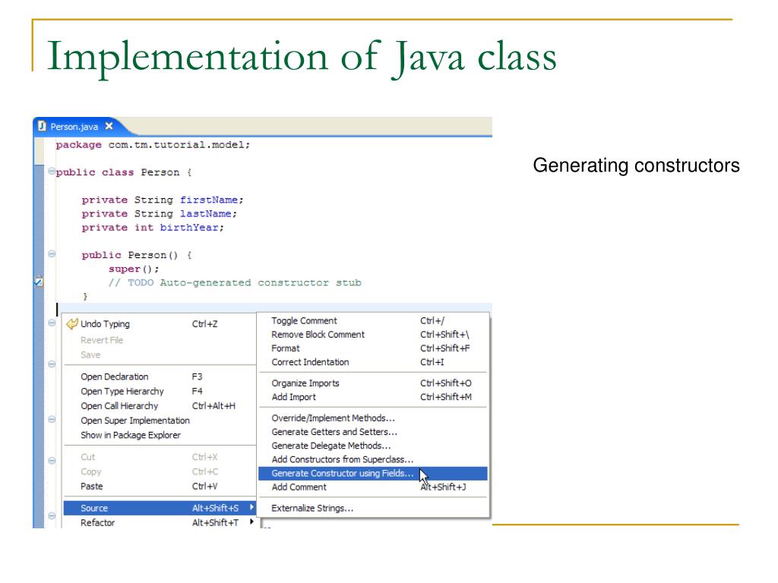
Task: Choose Undo Typing from the context menu
Action: tap(160, 323)
